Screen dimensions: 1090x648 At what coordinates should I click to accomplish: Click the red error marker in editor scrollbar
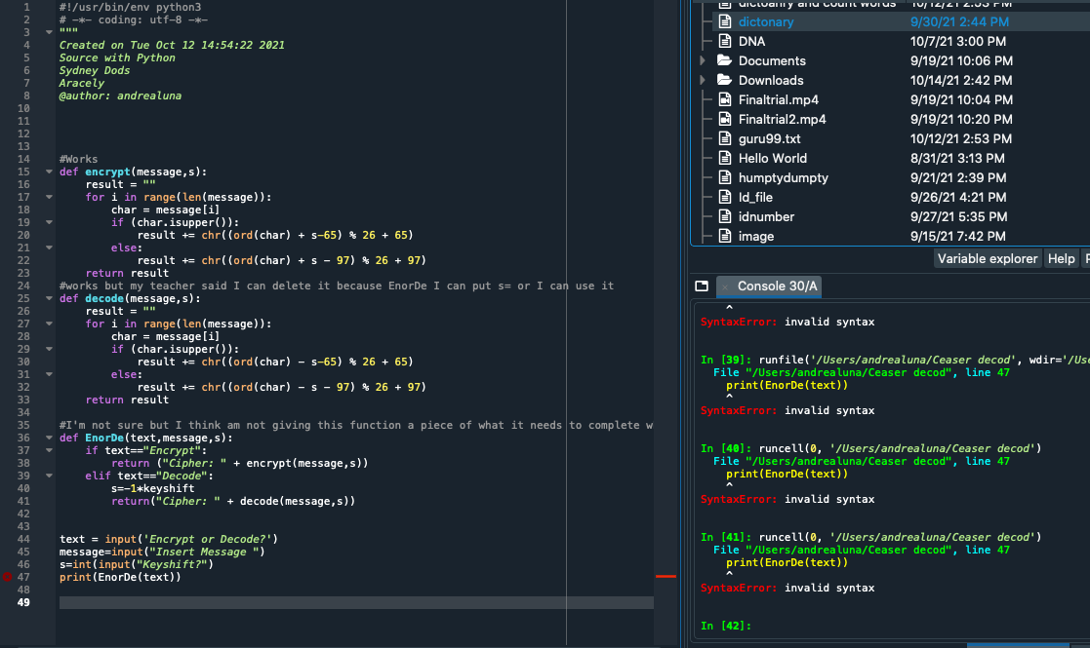666,576
